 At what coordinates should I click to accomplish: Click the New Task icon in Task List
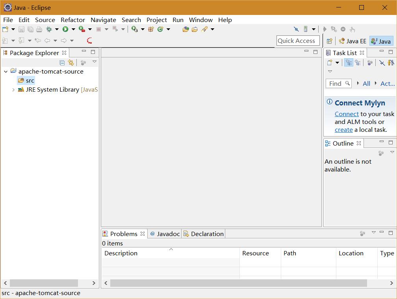tap(330, 63)
